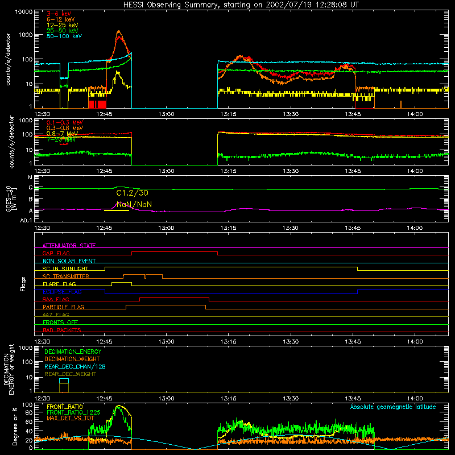
Task: Click the 12:45 time tick under the GOES panel
Action: [x=104, y=228]
